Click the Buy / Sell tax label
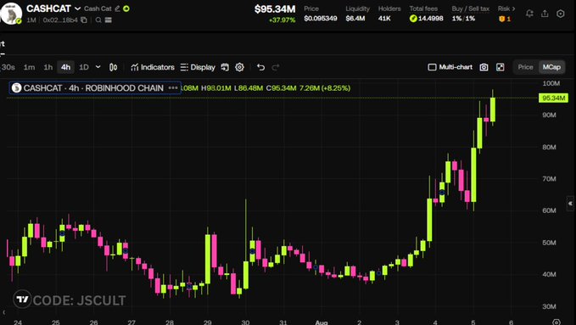576x325 pixels. 470,8
